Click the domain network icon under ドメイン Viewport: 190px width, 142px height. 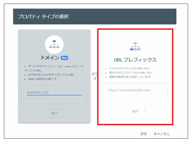(54, 44)
